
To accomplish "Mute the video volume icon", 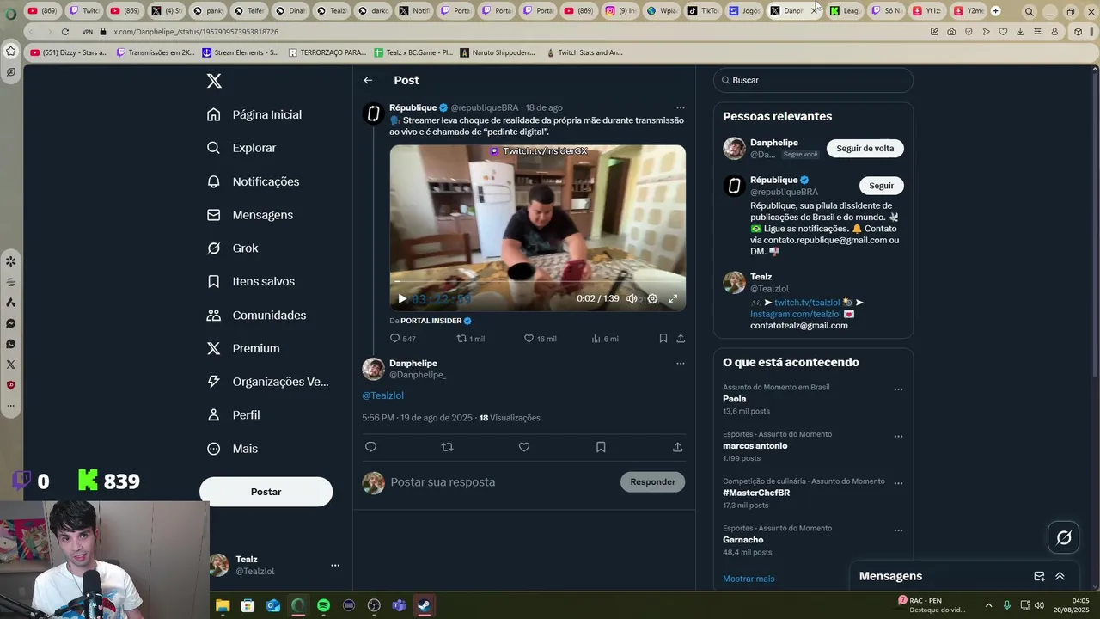I will coord(632,298).
